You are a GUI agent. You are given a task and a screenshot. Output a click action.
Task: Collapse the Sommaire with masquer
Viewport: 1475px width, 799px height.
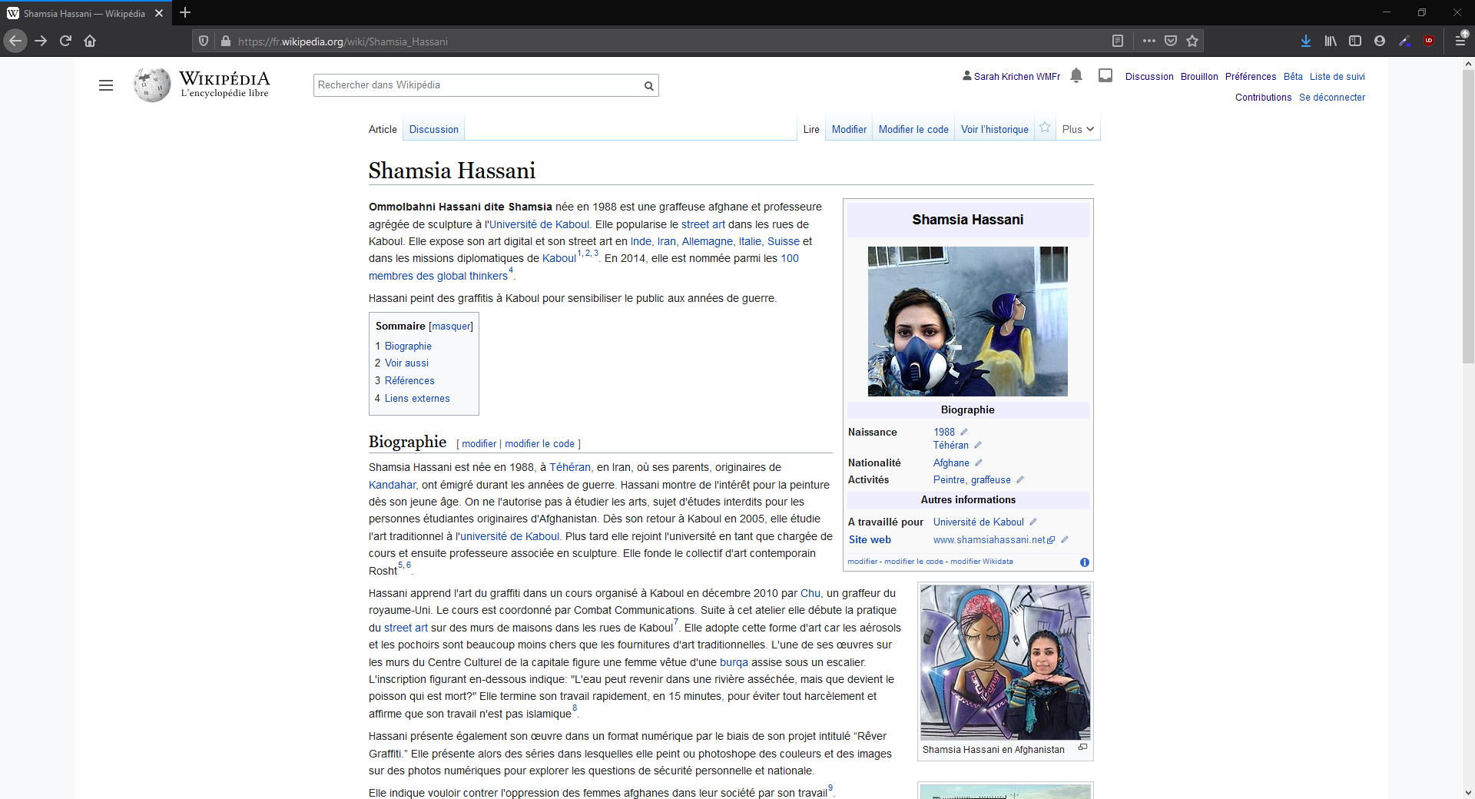(x=451, y=327)
